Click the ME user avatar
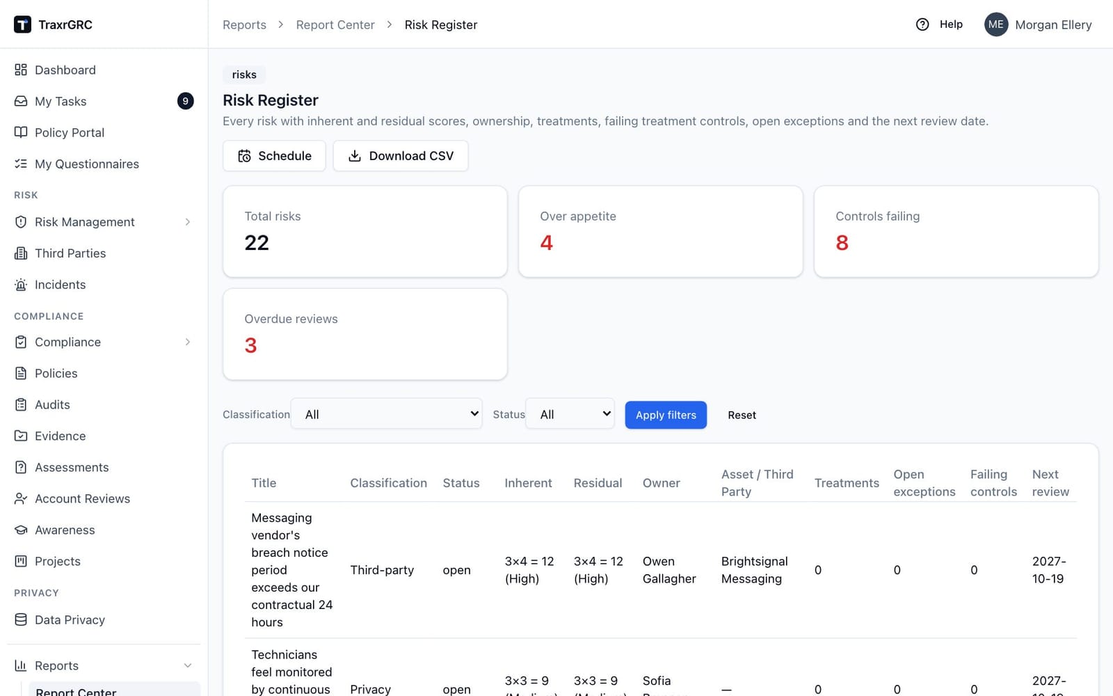 coord(996,24)
